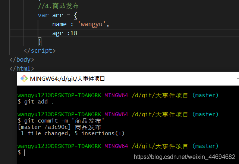
Task: Click the closing </html> tag
Action: tap(22, 68)
